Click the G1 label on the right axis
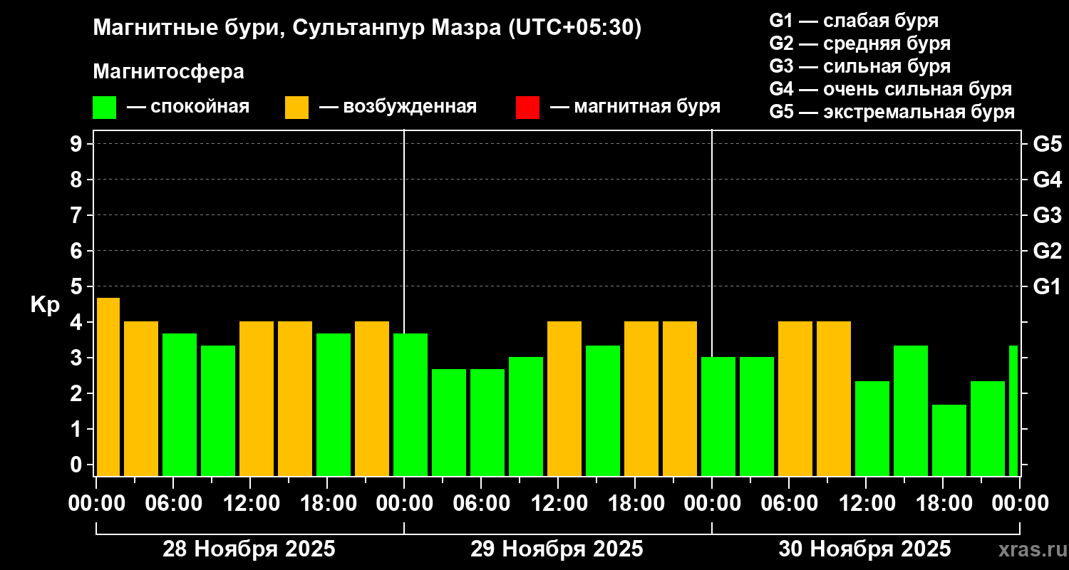 pyautogui.click(x=1047, y=286)
